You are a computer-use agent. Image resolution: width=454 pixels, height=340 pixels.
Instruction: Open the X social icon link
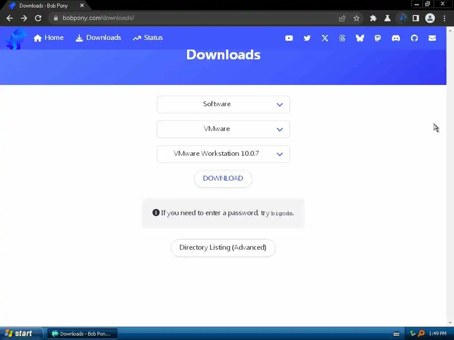point(325,38)
